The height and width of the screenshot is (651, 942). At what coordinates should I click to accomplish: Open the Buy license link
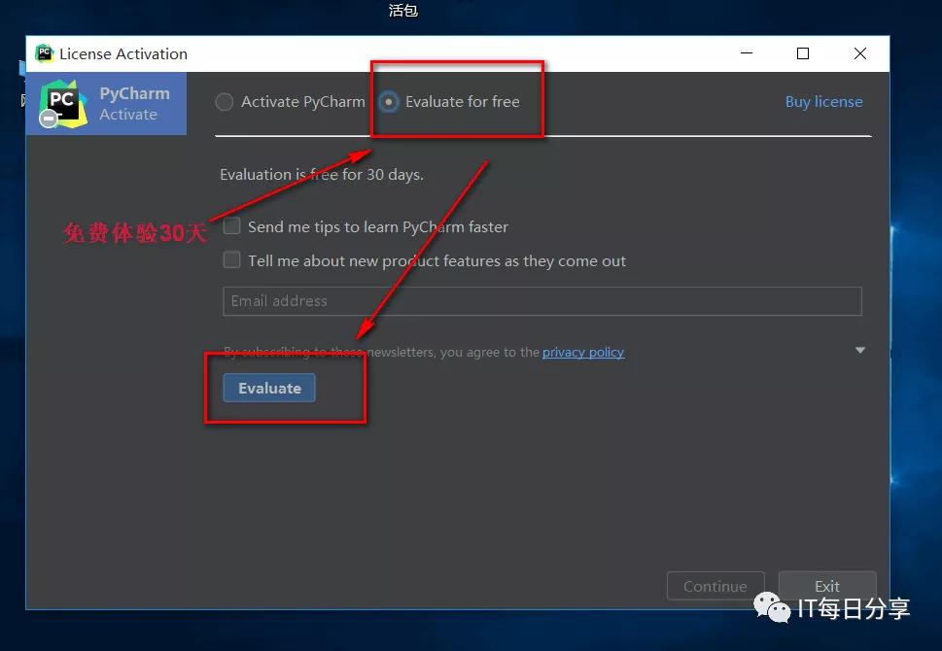823,101
